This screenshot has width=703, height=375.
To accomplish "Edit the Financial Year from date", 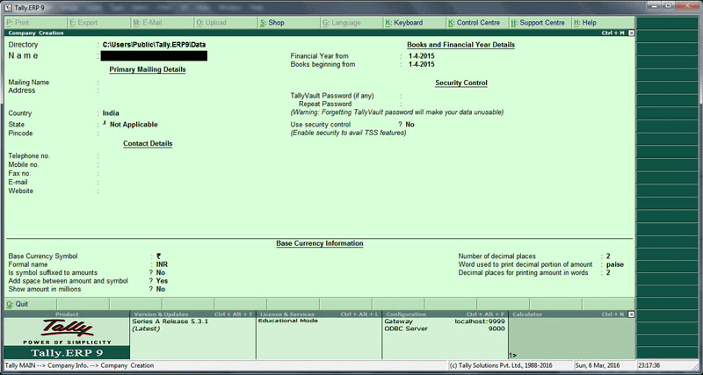I will (422, 56).
